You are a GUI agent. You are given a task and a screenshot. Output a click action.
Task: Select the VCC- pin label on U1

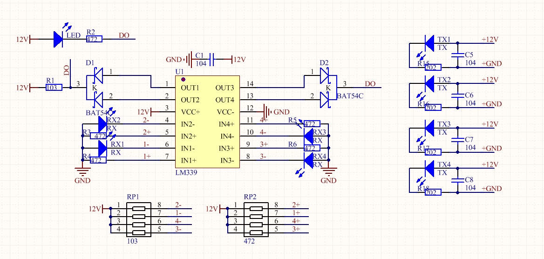225,112
